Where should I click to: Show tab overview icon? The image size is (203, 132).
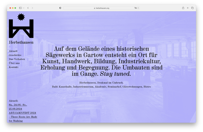192,8
